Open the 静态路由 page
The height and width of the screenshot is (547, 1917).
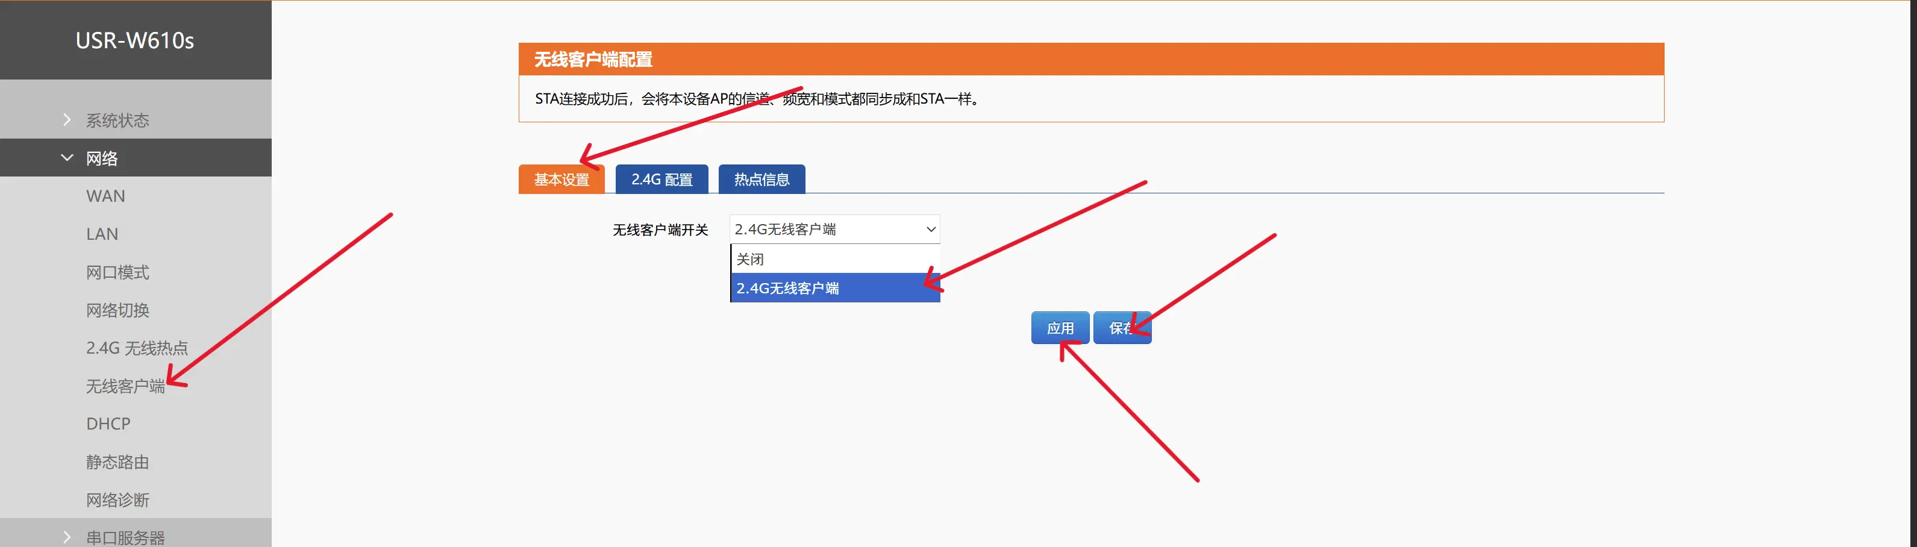117,462
